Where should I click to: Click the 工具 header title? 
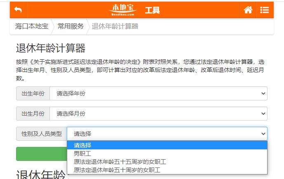(153, 10)
